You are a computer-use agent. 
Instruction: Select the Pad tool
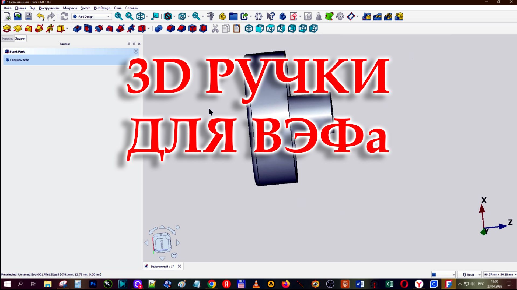[x=6, y=29]
